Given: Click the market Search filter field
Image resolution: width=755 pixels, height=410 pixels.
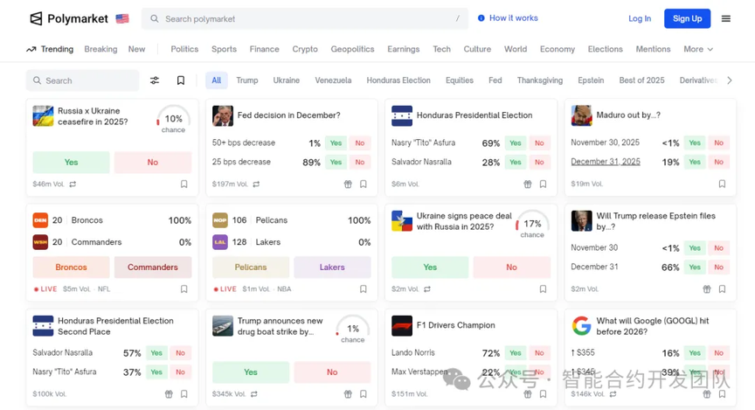Looking at the screenshot, I should click(82, 80).
